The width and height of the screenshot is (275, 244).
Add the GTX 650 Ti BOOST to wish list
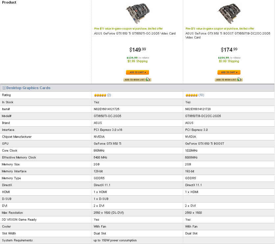(x=229, y=80)
